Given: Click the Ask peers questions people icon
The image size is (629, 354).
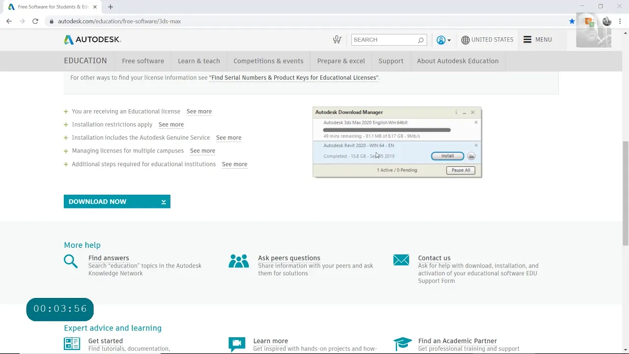Looking at the screenshot, I should 239,261.
